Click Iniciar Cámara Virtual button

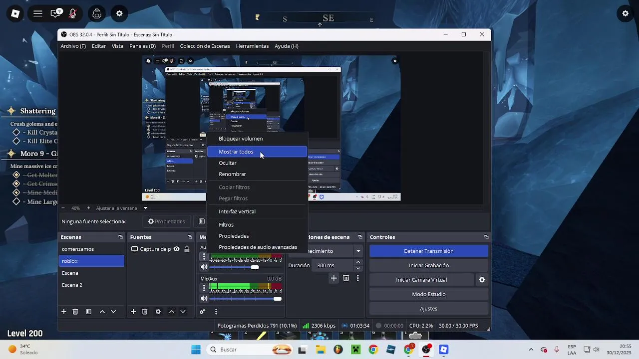(x=421, y=280)
